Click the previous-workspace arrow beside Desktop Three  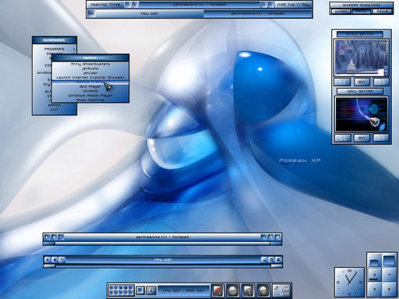(128, 5)
